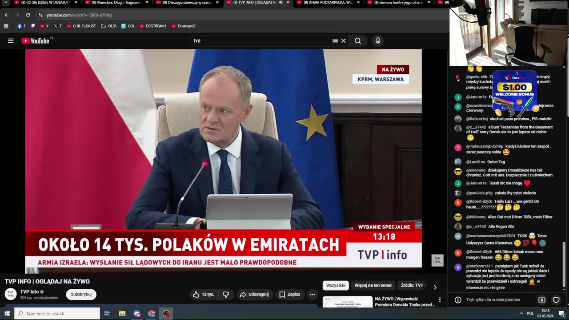The width and height of the screenshot is (569, 320).
Task: Open the Premiera Donalda Tuska recommendation thumbnail
Action: pyautogui.click(x=348, y=302)
